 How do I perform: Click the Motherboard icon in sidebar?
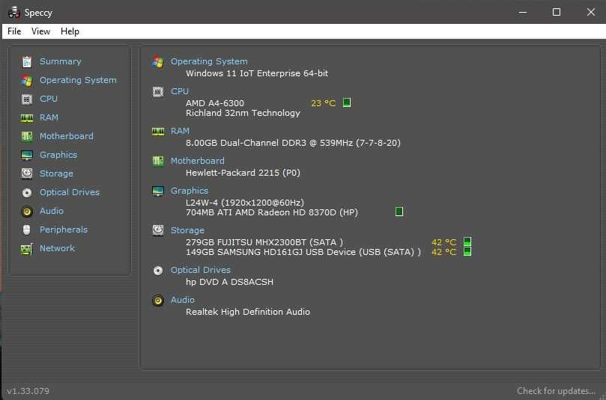pos(27,136)
